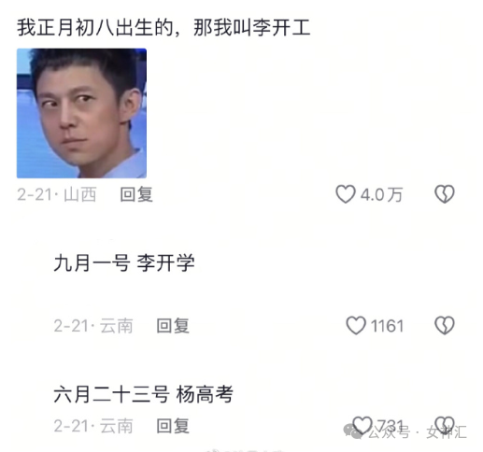Click the WeChat logo in watermark
Screen dimensions: 483x452
[x=353, y=431]
